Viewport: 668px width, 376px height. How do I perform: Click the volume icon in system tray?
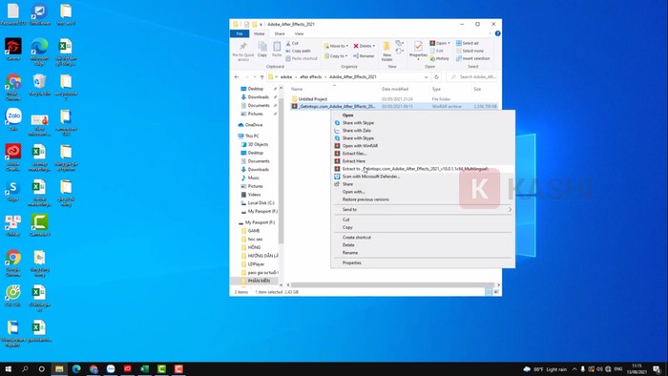pyautogui.click(x=599, y=369)
